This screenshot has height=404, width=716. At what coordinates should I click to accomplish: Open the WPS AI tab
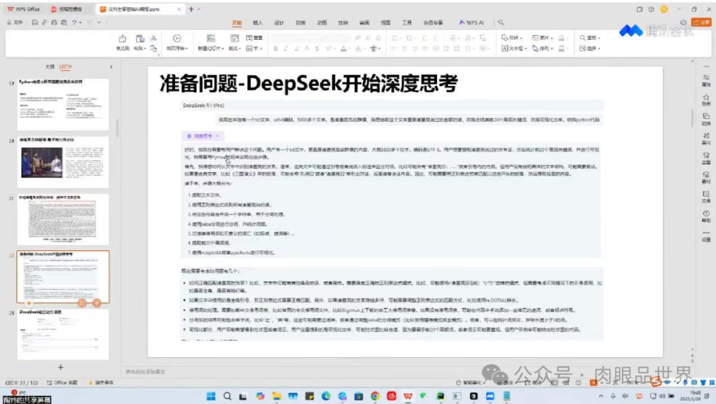pyautogui.click(x=471, y=23)
